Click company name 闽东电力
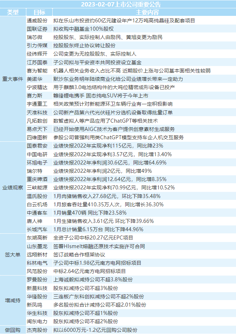This screenshot has height=334, width=236. point(37,321)
